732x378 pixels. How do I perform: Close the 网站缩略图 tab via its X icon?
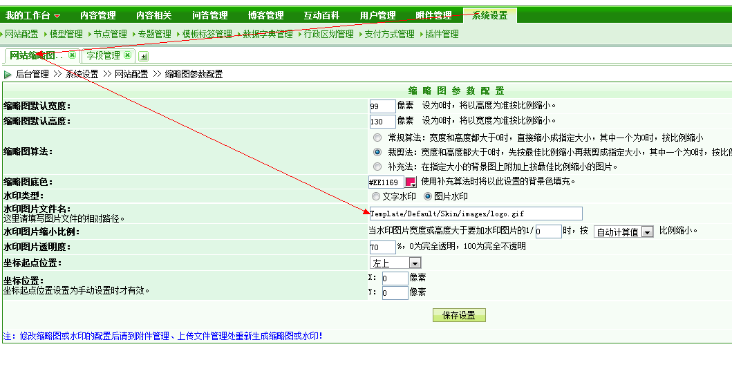click(72, 55)
